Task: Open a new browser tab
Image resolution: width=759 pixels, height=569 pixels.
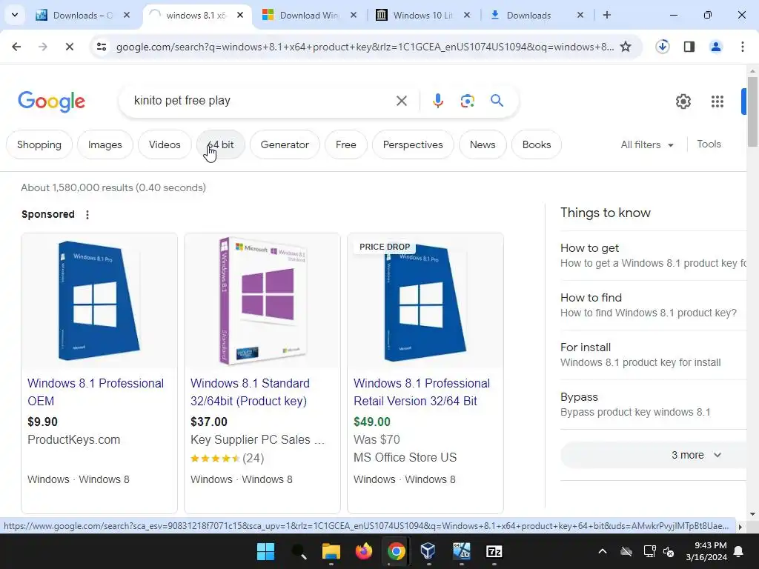Action: pos(606,15)
